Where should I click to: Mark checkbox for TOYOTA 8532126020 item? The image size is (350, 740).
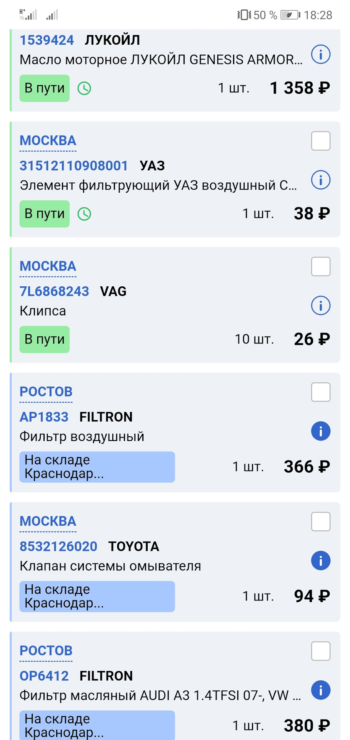(x=320, y=521)
